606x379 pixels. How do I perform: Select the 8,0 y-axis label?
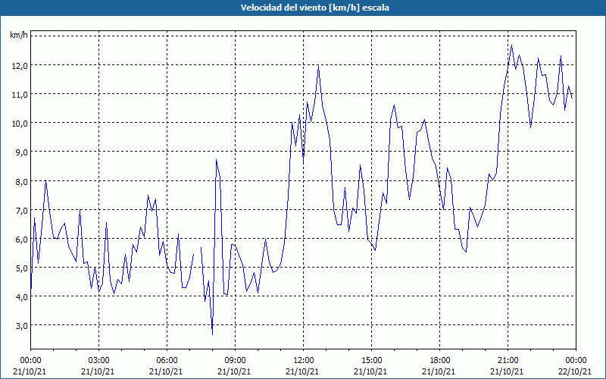click(x=22, y=181)
